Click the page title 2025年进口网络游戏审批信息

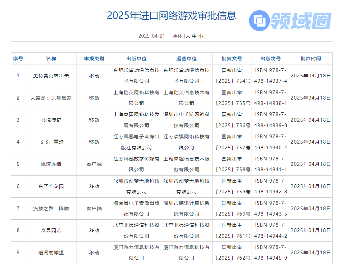coord(171,15)
